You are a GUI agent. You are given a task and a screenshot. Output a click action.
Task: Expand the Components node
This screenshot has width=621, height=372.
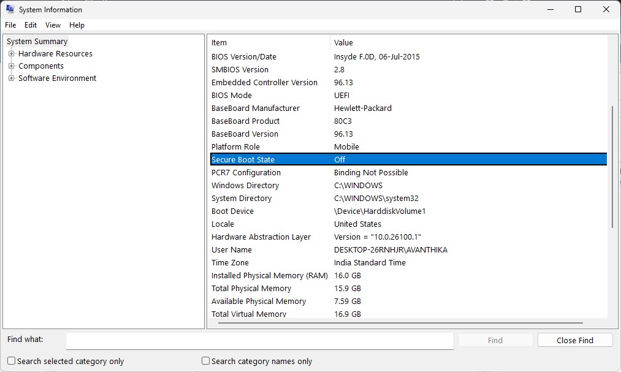point(10,66)
